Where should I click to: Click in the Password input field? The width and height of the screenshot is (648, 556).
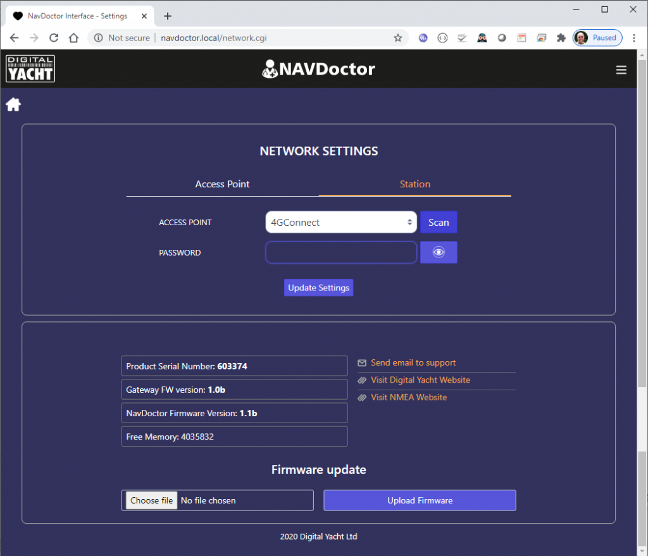(x=340, y=252)
